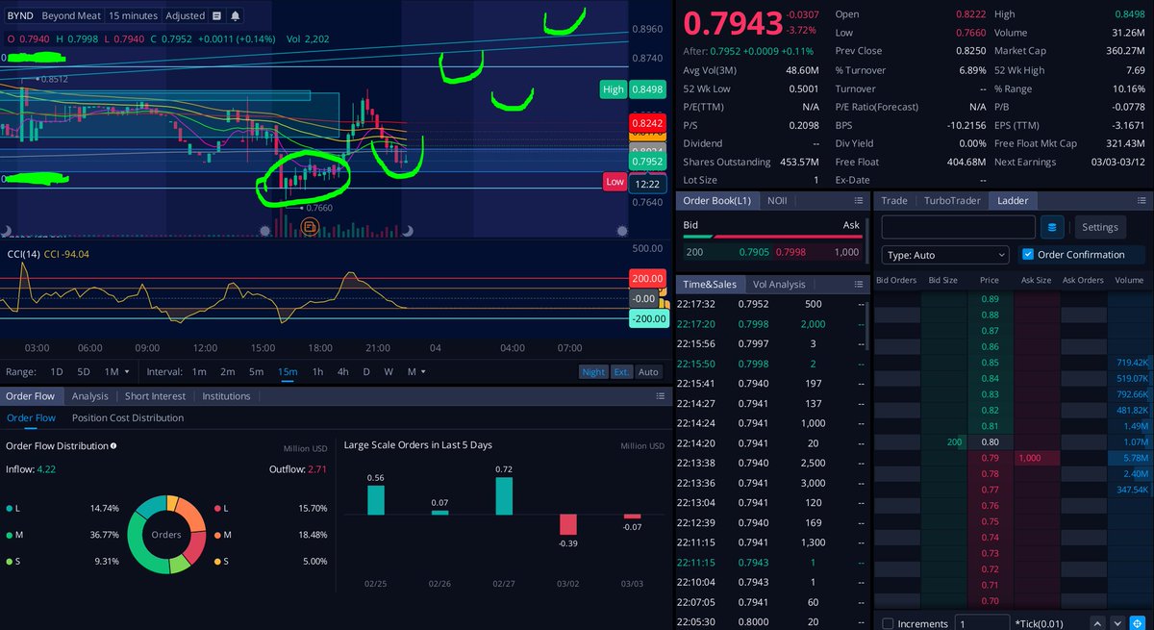The width and height of the screenshot is (1154, 630).
Task: Open the TurboTrader tab
Action: click(952, 200)
